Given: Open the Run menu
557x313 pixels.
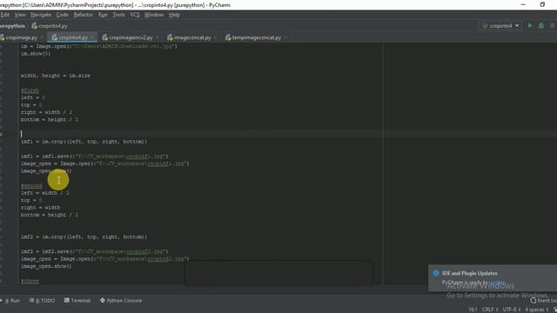Looking at the screenshot, I should pyautogui.click(x=103, y=15).
